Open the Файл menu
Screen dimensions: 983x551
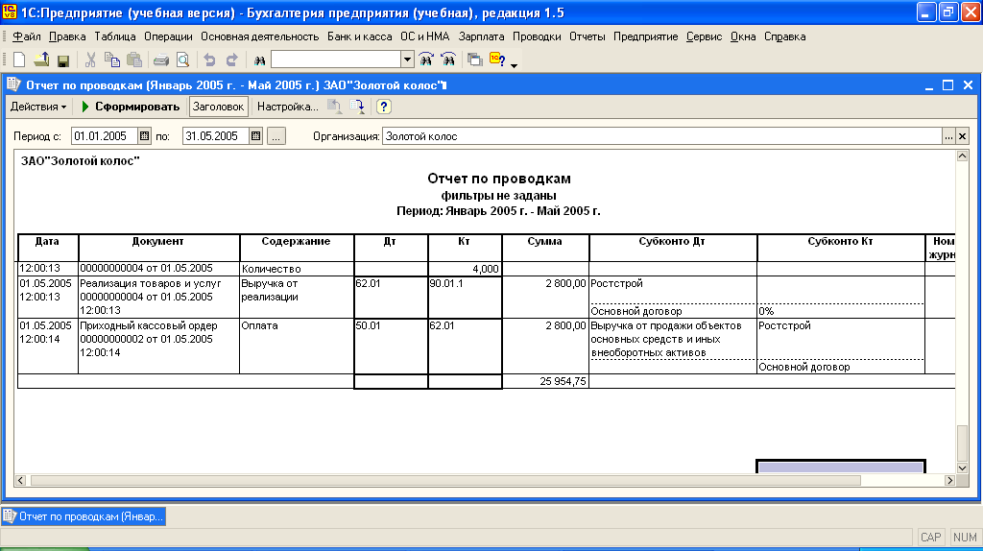coord(26,36)
